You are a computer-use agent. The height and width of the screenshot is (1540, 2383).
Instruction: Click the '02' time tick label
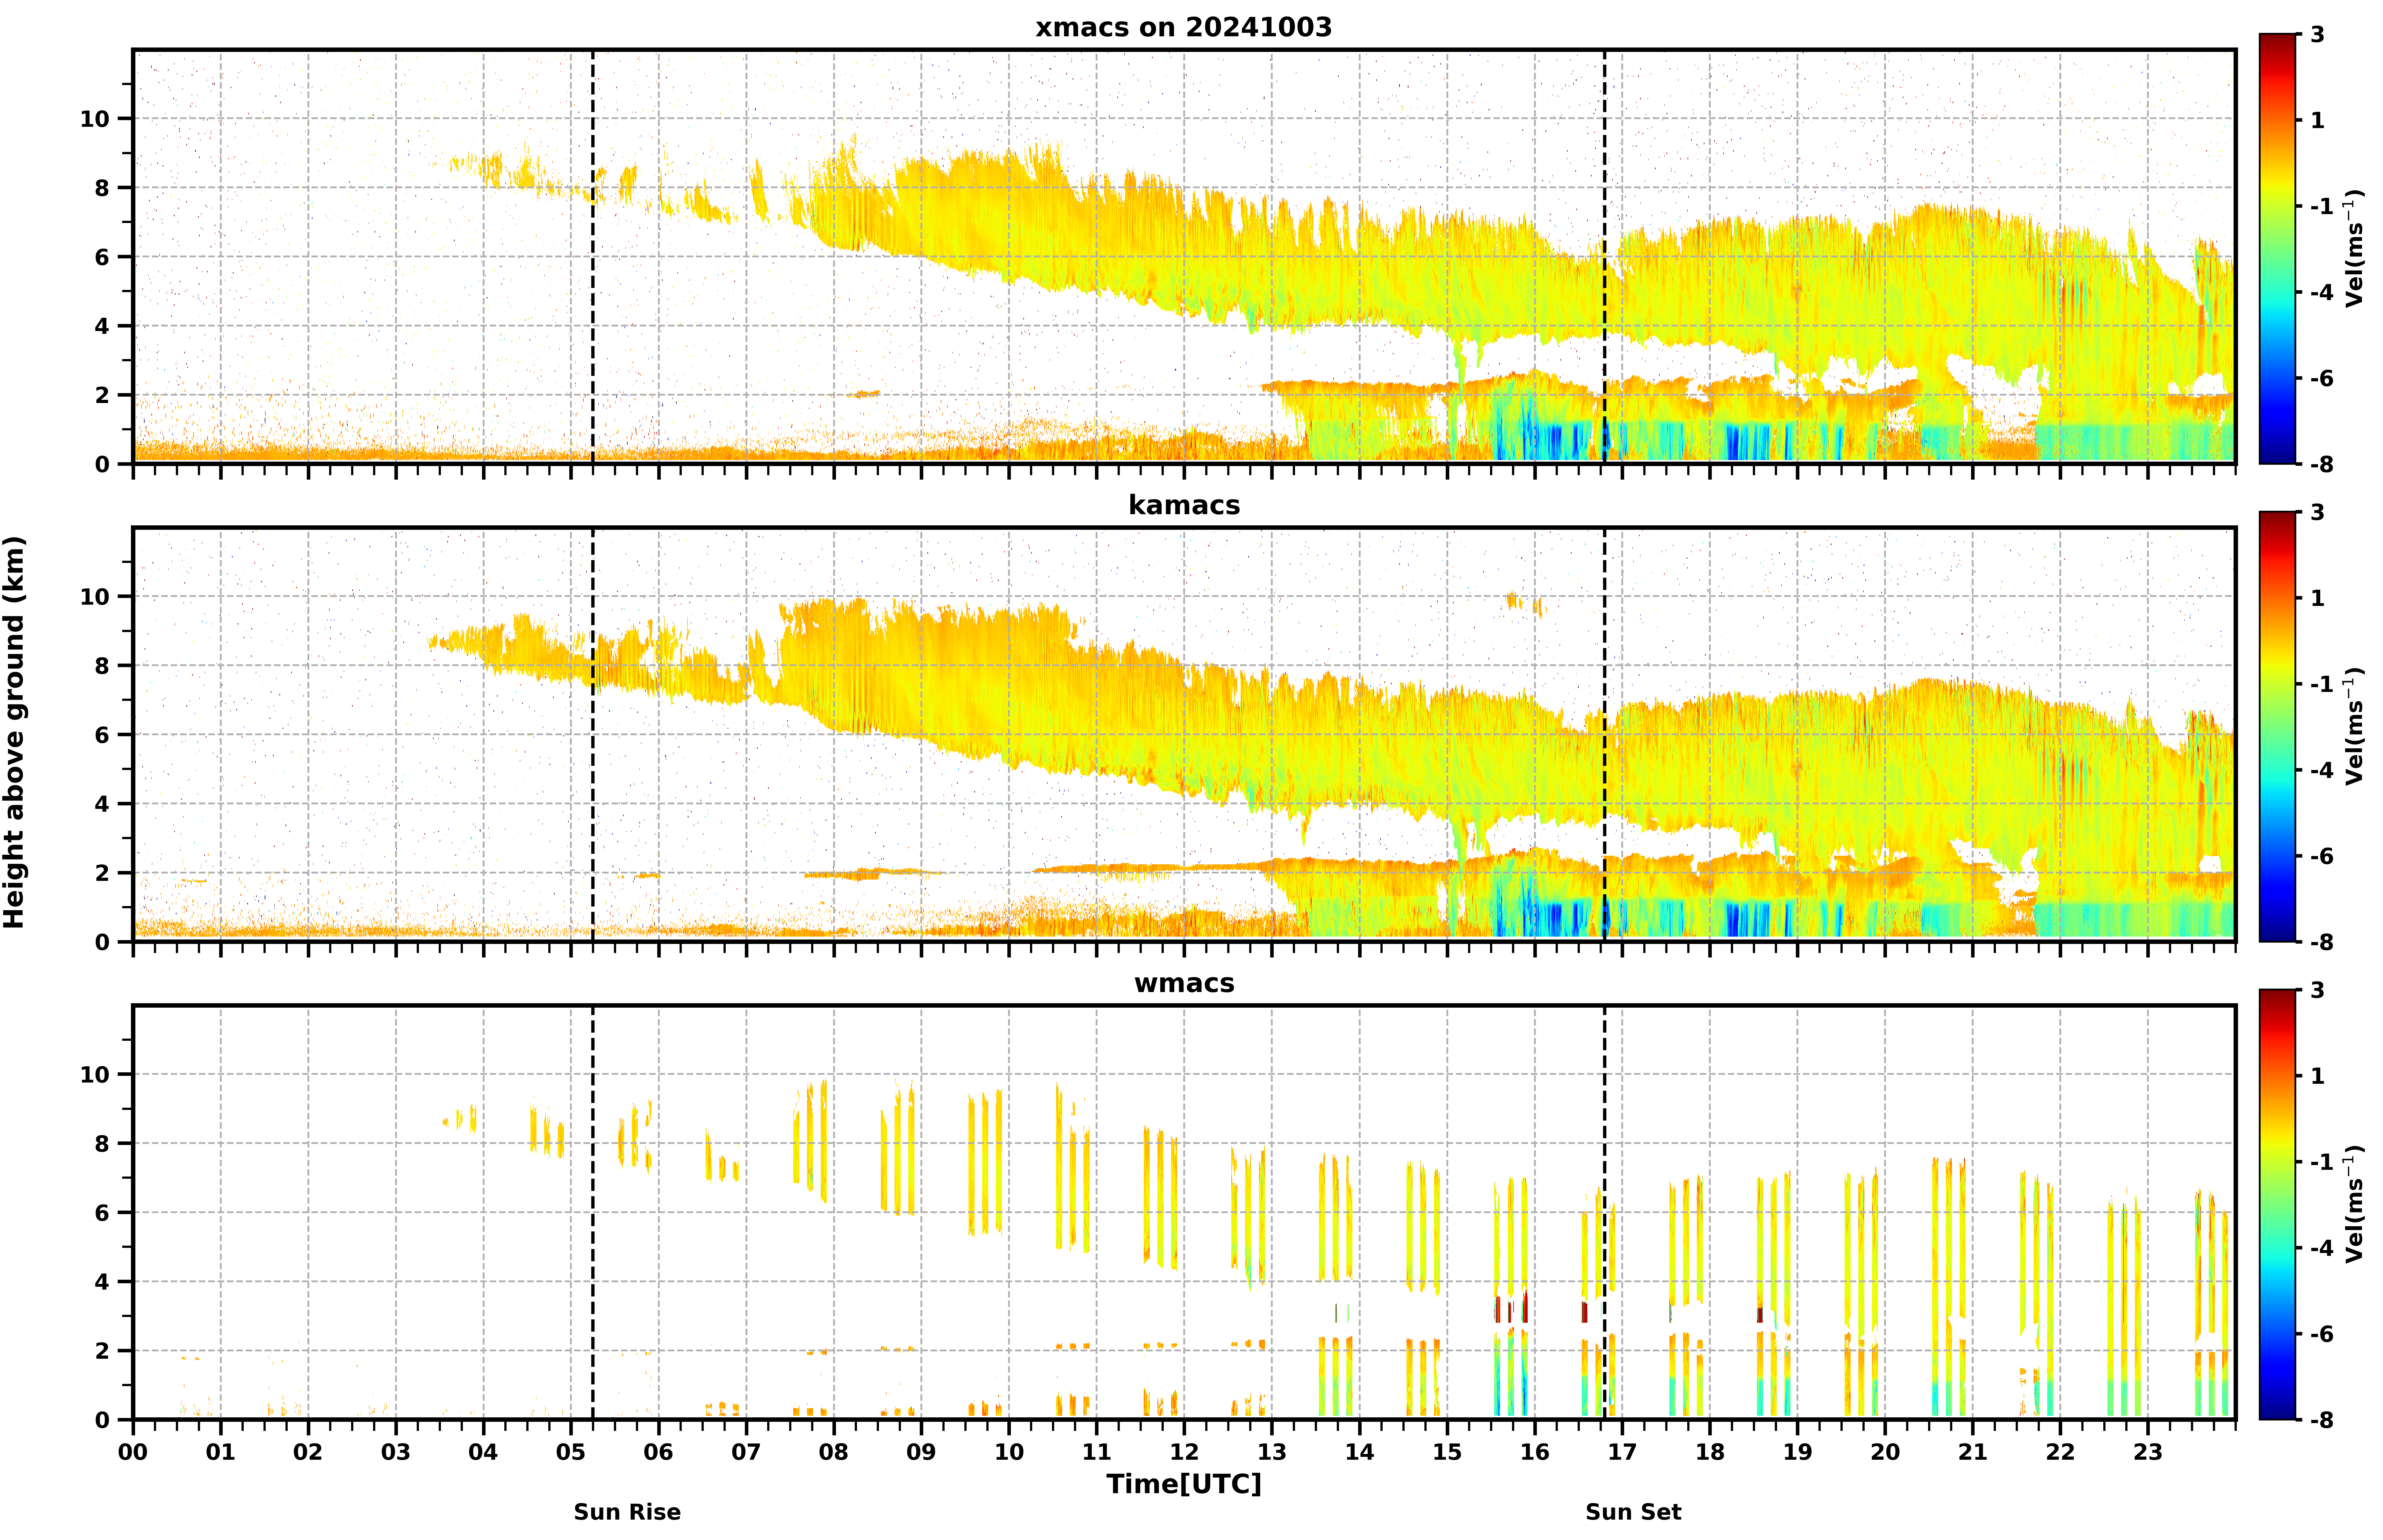tap(308, 1452)
